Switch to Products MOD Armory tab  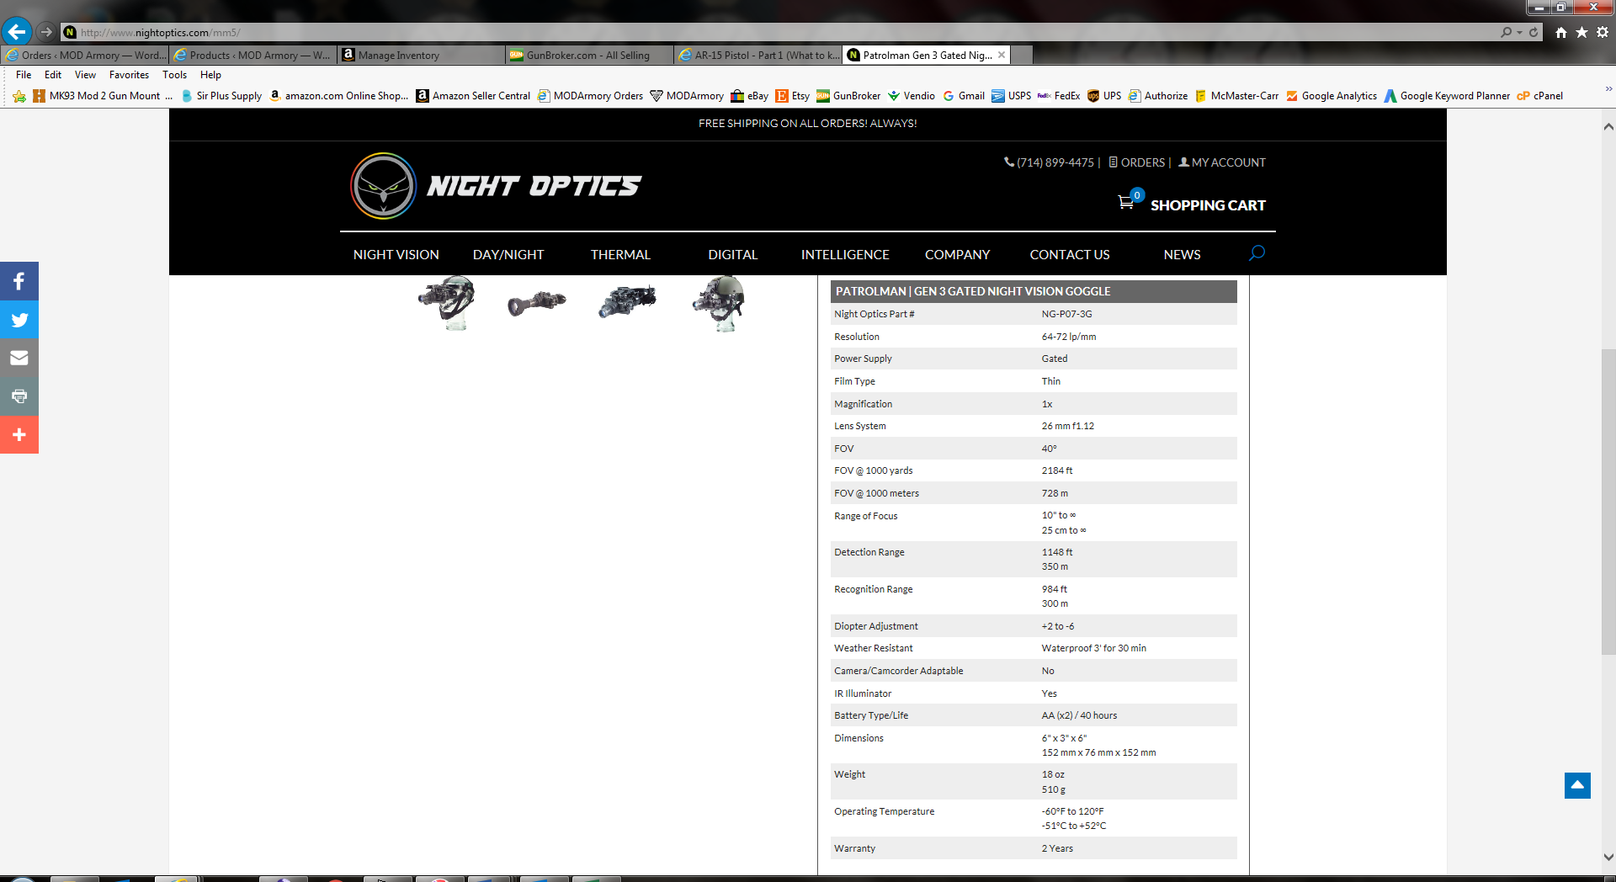[x=252, y=56]
